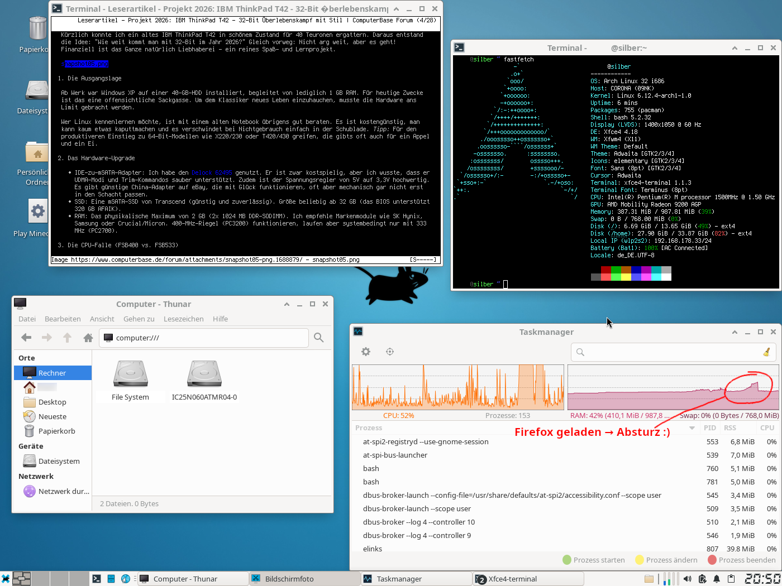The image size is (782, 586).
Task: Select Papierkorb in Thunar's sidebar
Action: [53, 431]
